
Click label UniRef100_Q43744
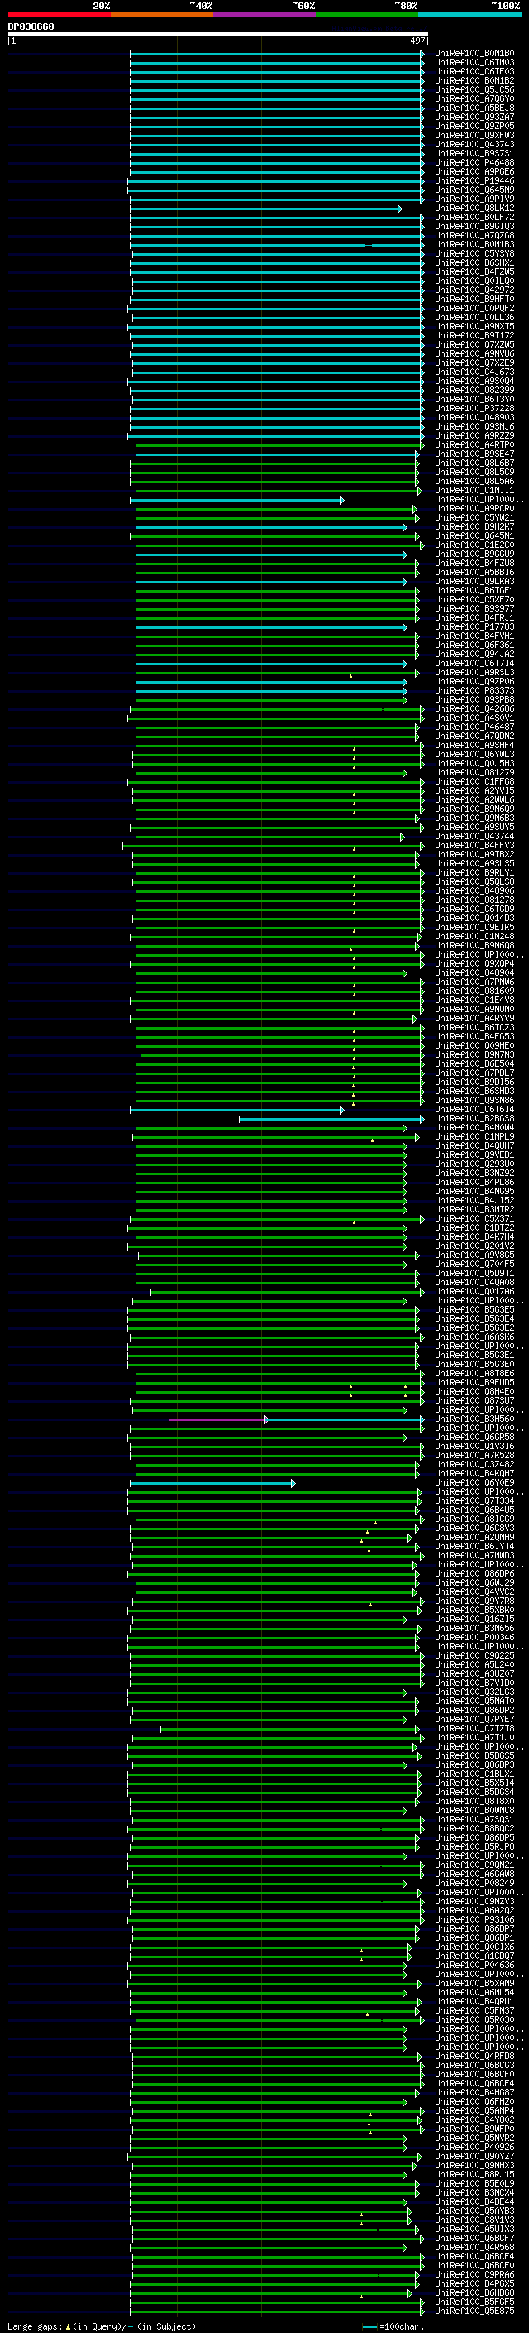pos(474,837)
